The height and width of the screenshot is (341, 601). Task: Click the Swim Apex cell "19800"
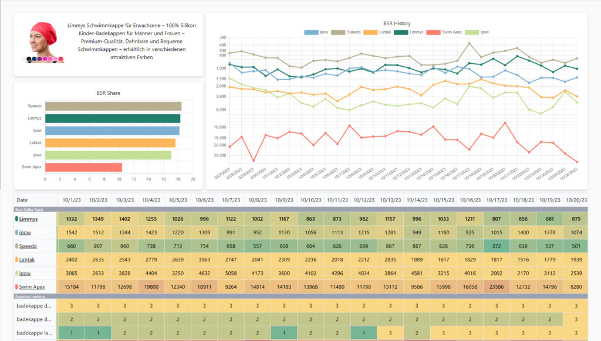(x=151, y=287)
